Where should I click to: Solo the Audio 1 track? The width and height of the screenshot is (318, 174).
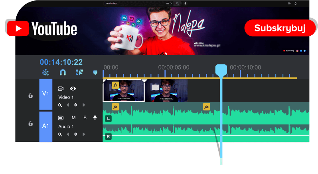85,118
